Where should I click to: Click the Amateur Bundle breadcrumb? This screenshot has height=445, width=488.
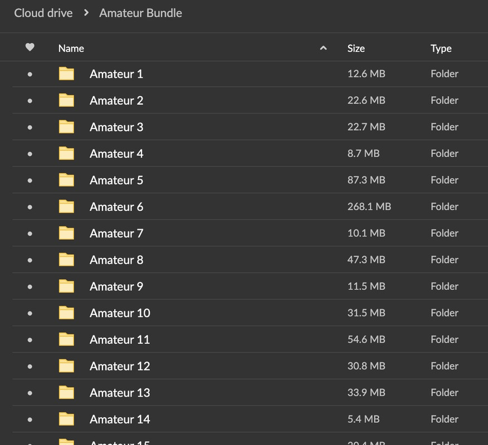tap(140, 13)
